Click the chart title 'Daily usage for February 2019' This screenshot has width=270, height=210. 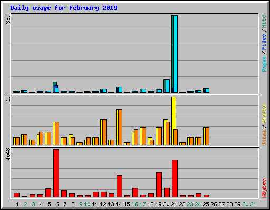pyautogui.click(x=64, y=8)
